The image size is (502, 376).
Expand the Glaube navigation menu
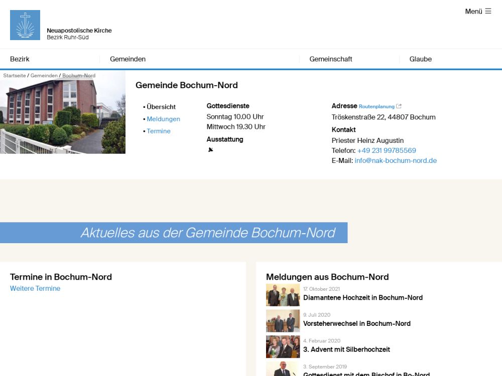[x=420, y=59]
